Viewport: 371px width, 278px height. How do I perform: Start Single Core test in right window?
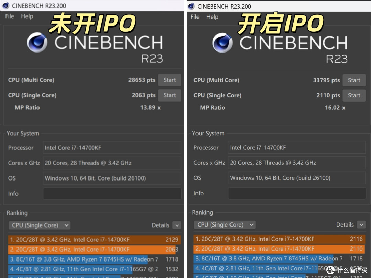tap(354, 95)
